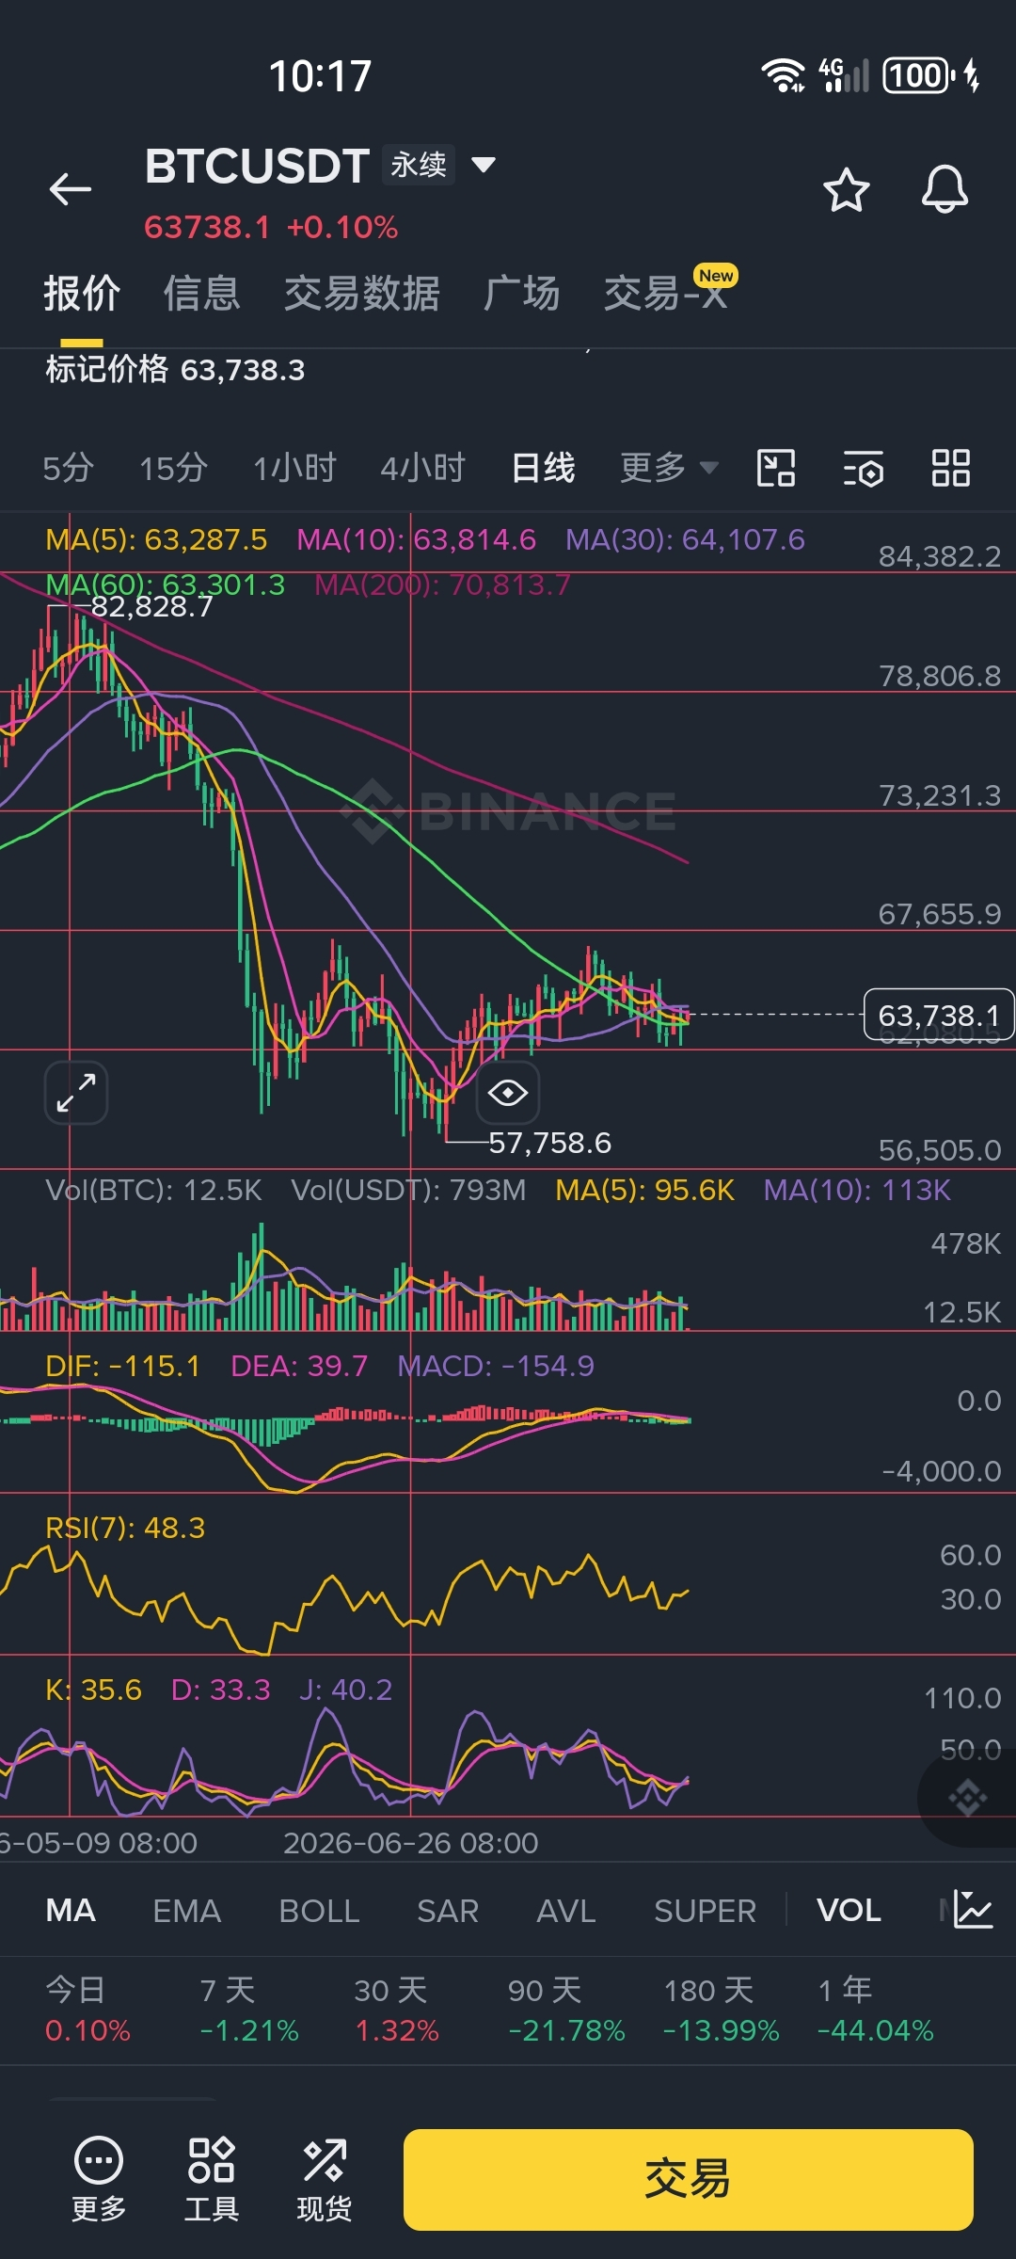Select 4小时 timeframe
This screenshot has height=2259, width=1016.
pyautogui.click(x=423, y=468)
